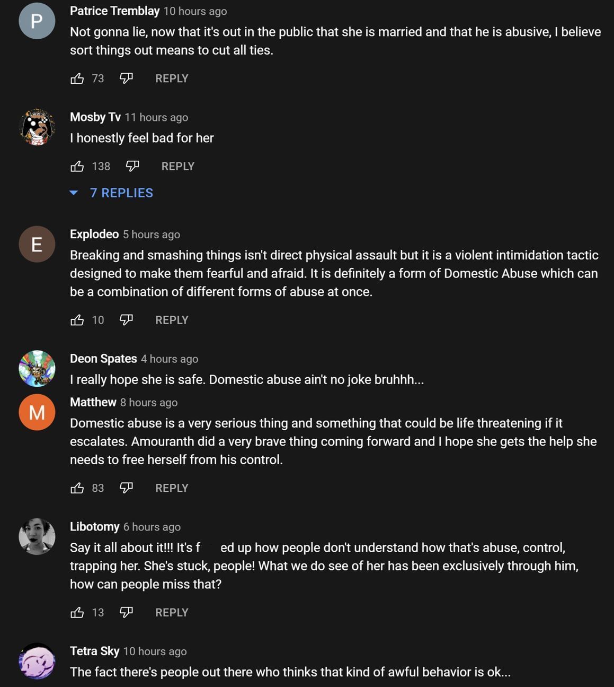The width and height of the screenshot is (614, 687).
Task: Toggle the dislike on Mosby Tv's comment
Action: [x=131, y=166]
